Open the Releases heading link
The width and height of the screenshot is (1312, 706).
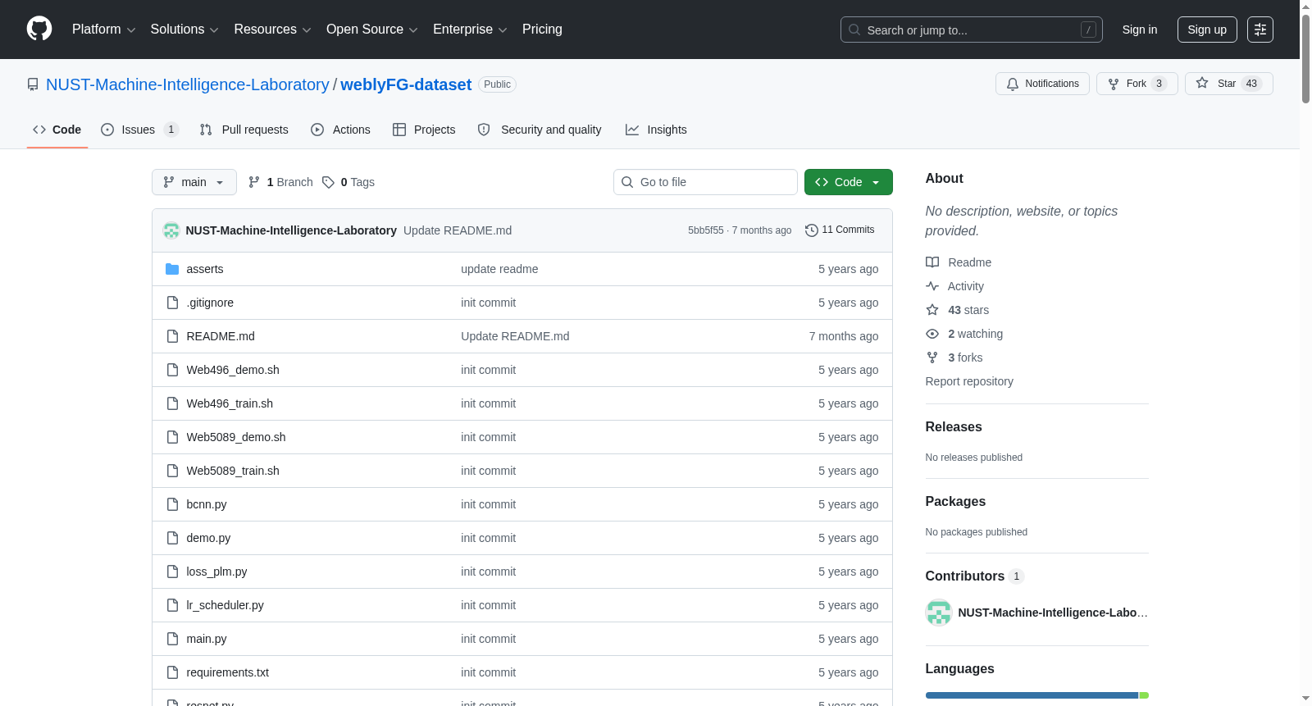click(954, 426)
